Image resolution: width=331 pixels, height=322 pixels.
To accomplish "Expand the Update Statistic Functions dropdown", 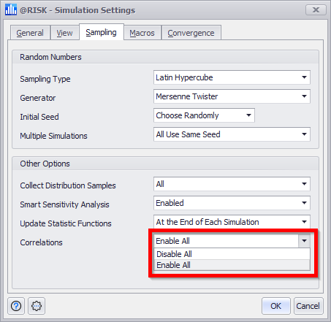I will (x=232, y=222).
